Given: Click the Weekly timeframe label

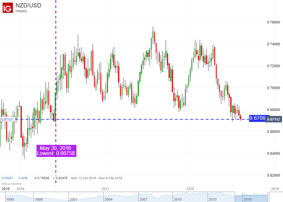Looking at the screenshot, I should click(21, 11).
